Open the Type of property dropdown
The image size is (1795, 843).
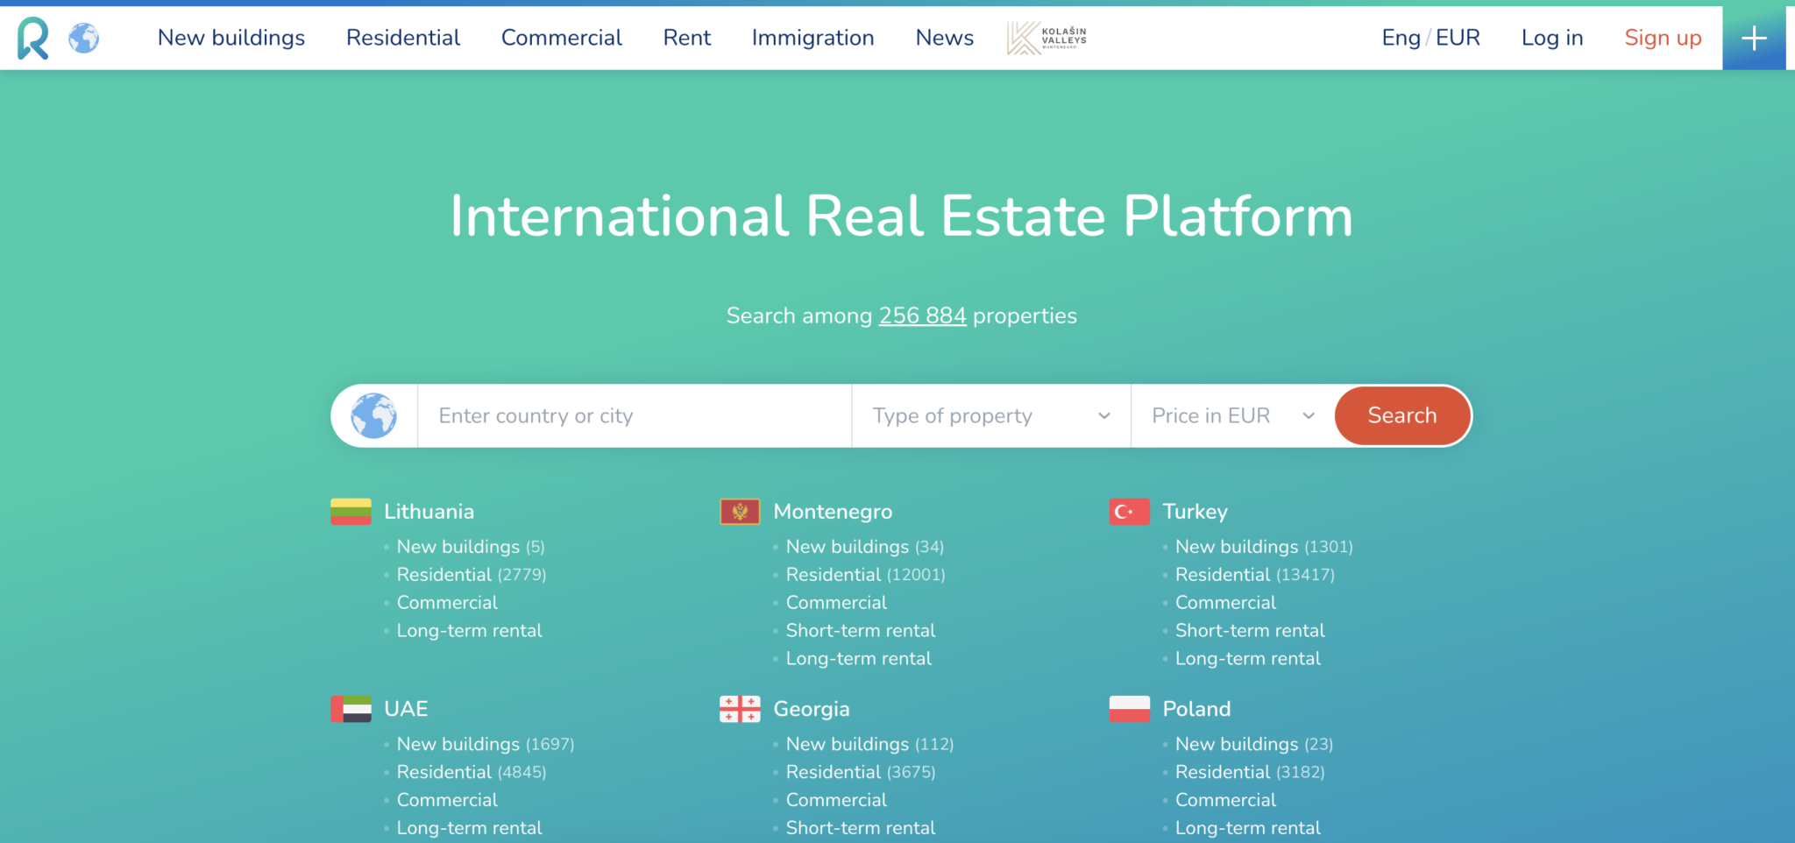pyautogui.click(x=989, y=415)
